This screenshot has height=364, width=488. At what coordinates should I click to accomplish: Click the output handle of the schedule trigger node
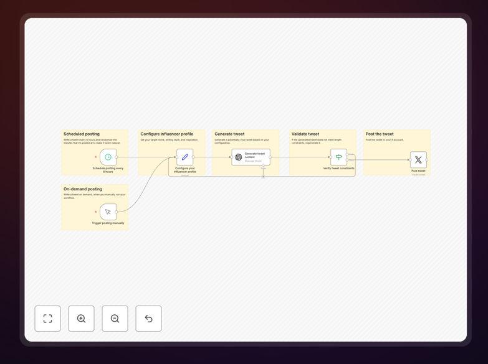117,157
